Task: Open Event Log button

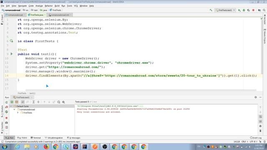Action: tap(256, 138)
